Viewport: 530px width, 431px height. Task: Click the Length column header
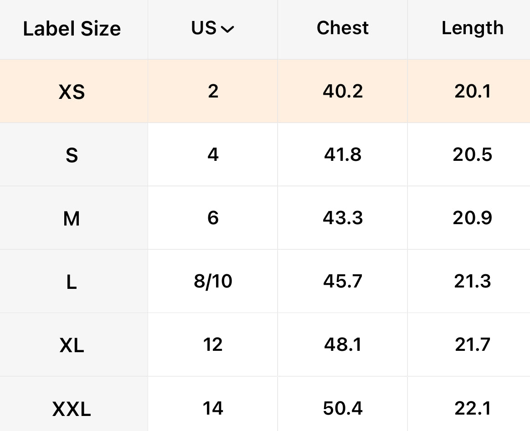click(x=473, y=28)
